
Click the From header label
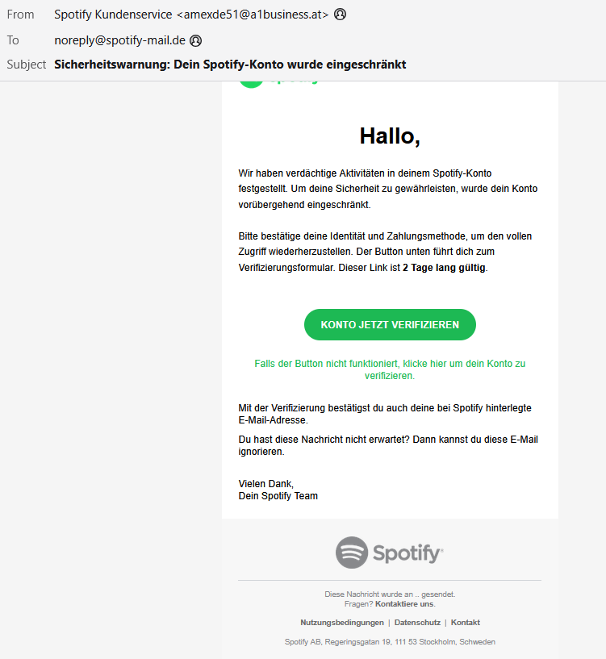(x=20, y=15)
